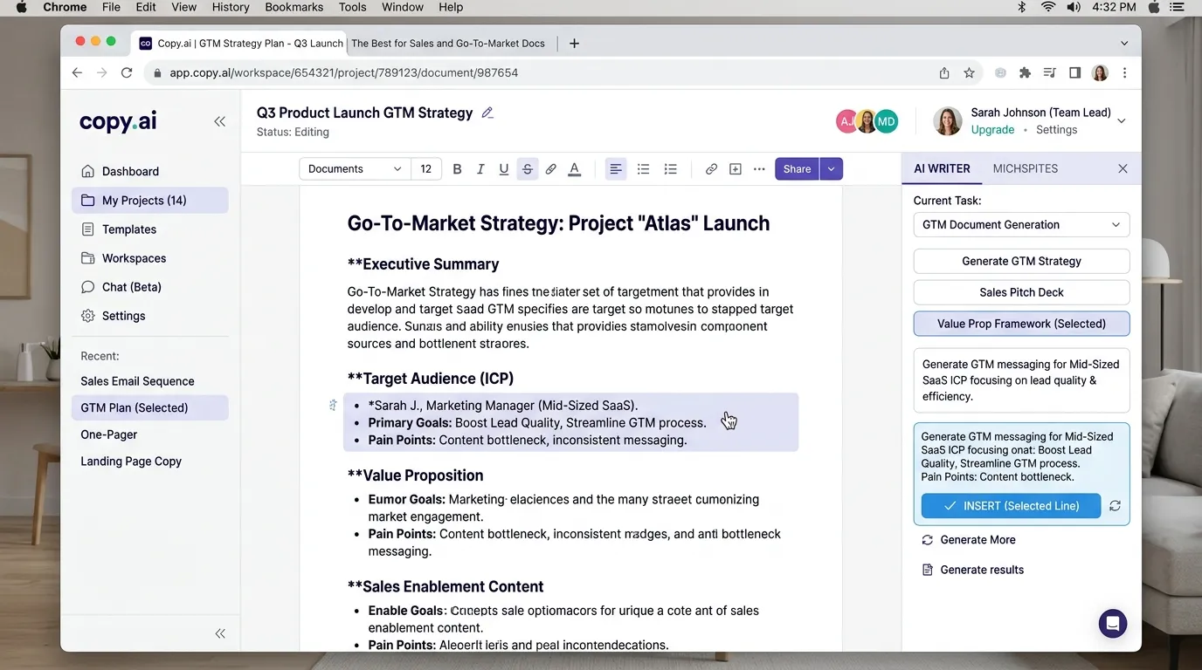Screen dimensions: 1202x670
Task: Click the bottom sidebar collapse chevrons
Action: point(220,633)
